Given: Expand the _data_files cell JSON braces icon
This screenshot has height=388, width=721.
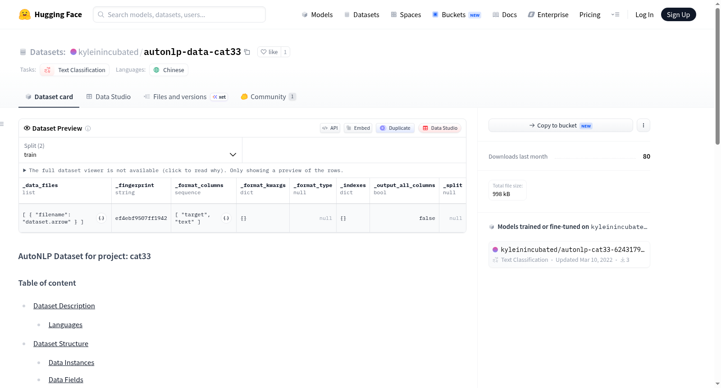Looking at the screenshot, I should coord(101,218).
